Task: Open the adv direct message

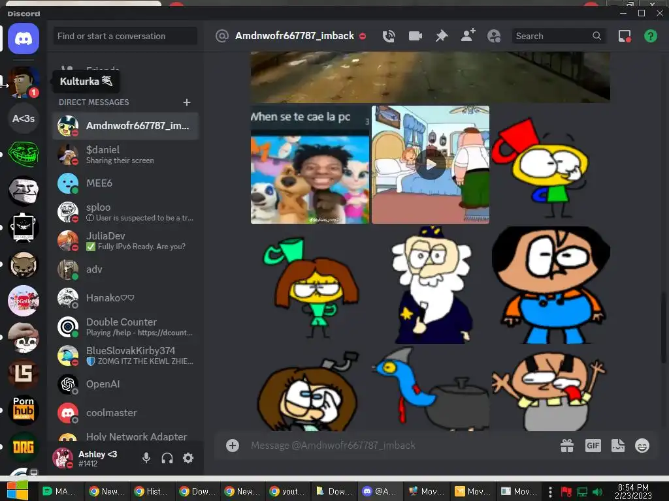Action: pyautogui.click(x=125, y=269)
